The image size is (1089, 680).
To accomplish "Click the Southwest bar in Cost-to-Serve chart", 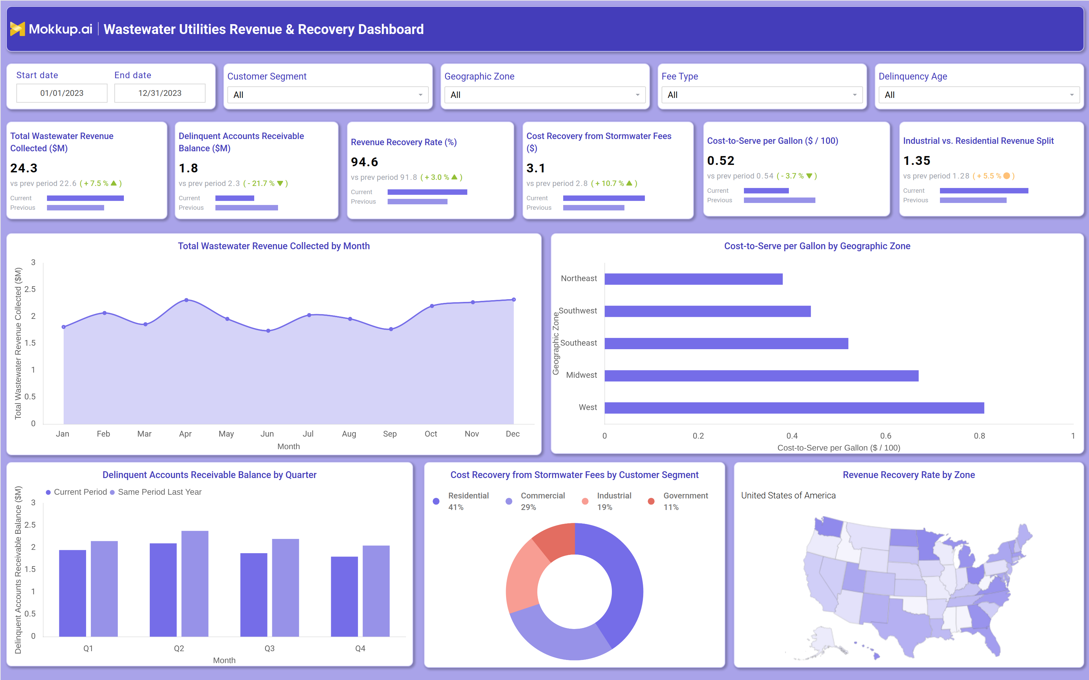I will [708, 311].
